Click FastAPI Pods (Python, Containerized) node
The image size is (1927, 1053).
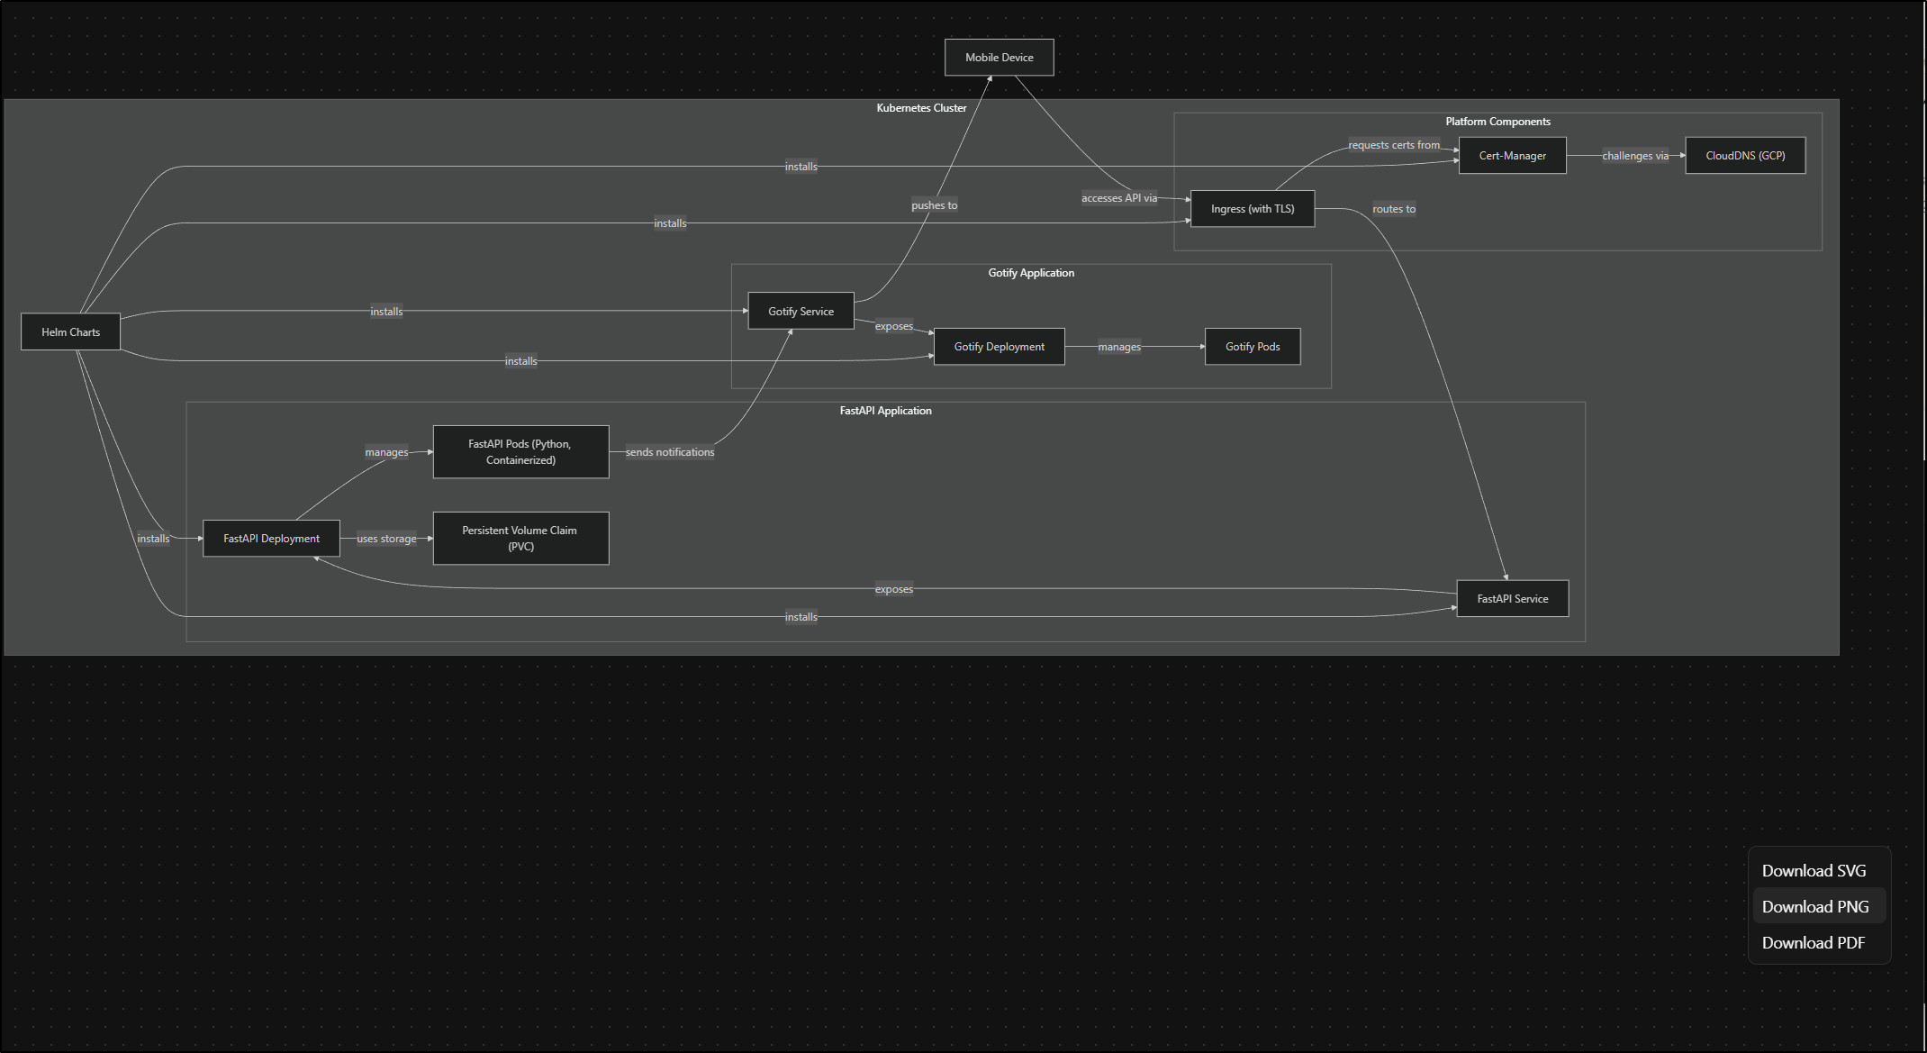520,452
